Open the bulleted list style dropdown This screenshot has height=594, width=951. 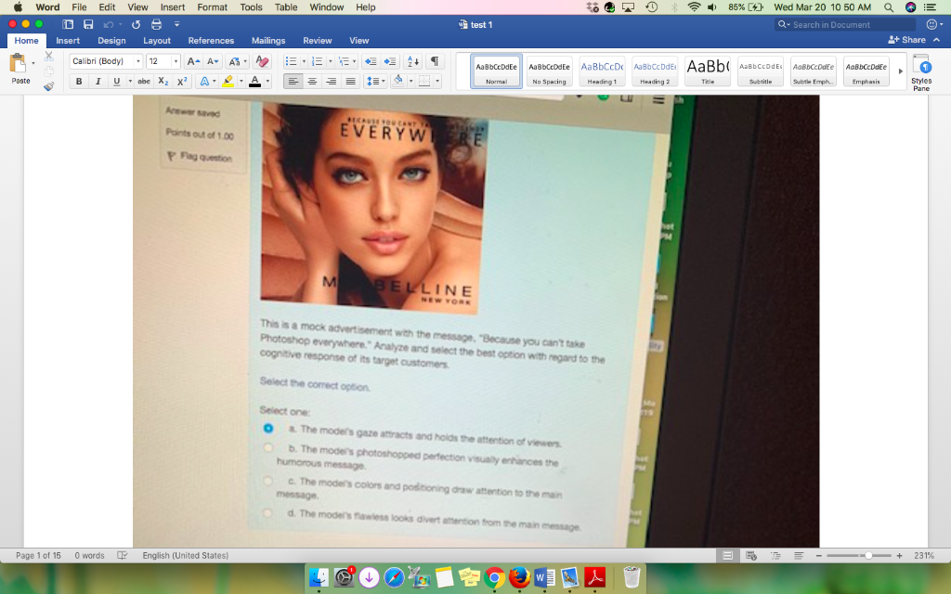[x=304, y=62]
